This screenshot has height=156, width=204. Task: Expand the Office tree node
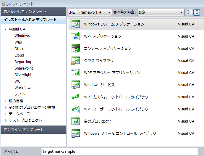[x=12, y=49]
